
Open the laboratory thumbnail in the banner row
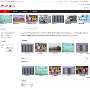coord(45,19)
